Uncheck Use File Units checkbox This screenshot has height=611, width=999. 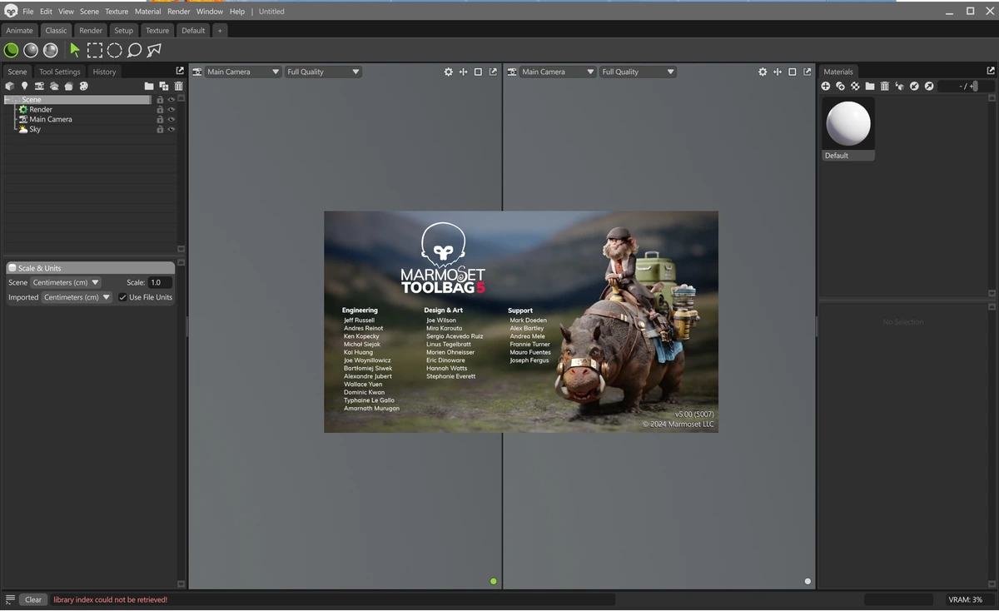(122, 297)
